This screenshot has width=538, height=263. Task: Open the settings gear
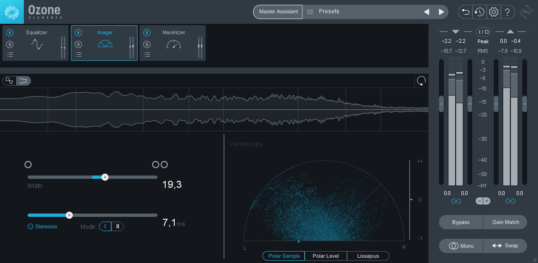pyautogui.click(x=493, y=12)
